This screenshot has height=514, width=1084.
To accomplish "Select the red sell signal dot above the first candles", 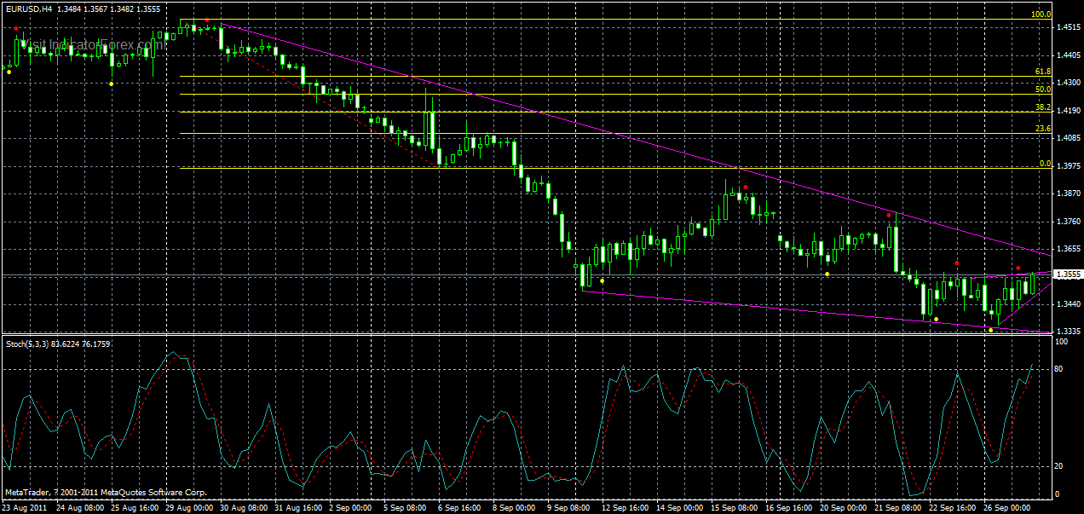I will 16,29.
